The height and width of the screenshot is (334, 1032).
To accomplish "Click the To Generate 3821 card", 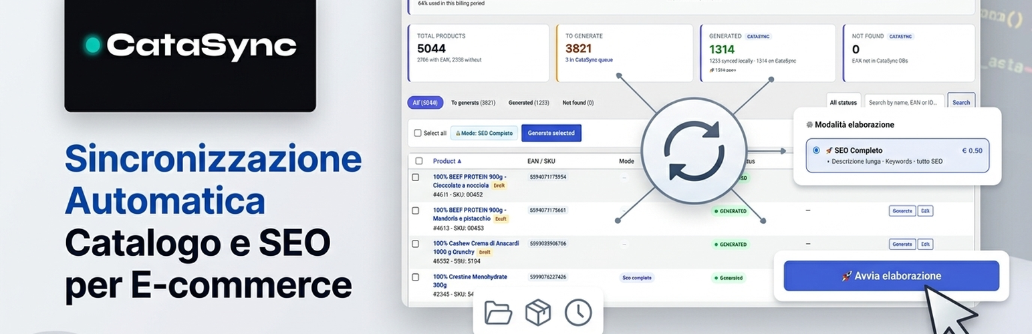I will click(624, 53).
